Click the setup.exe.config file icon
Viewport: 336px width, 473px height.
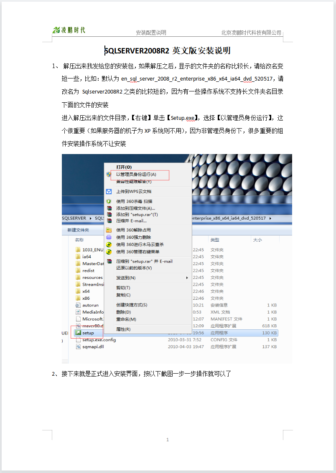pyautogui.click(x=78, y=340)
